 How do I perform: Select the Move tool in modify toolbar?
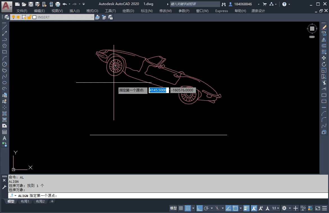(x=324, y=58)
